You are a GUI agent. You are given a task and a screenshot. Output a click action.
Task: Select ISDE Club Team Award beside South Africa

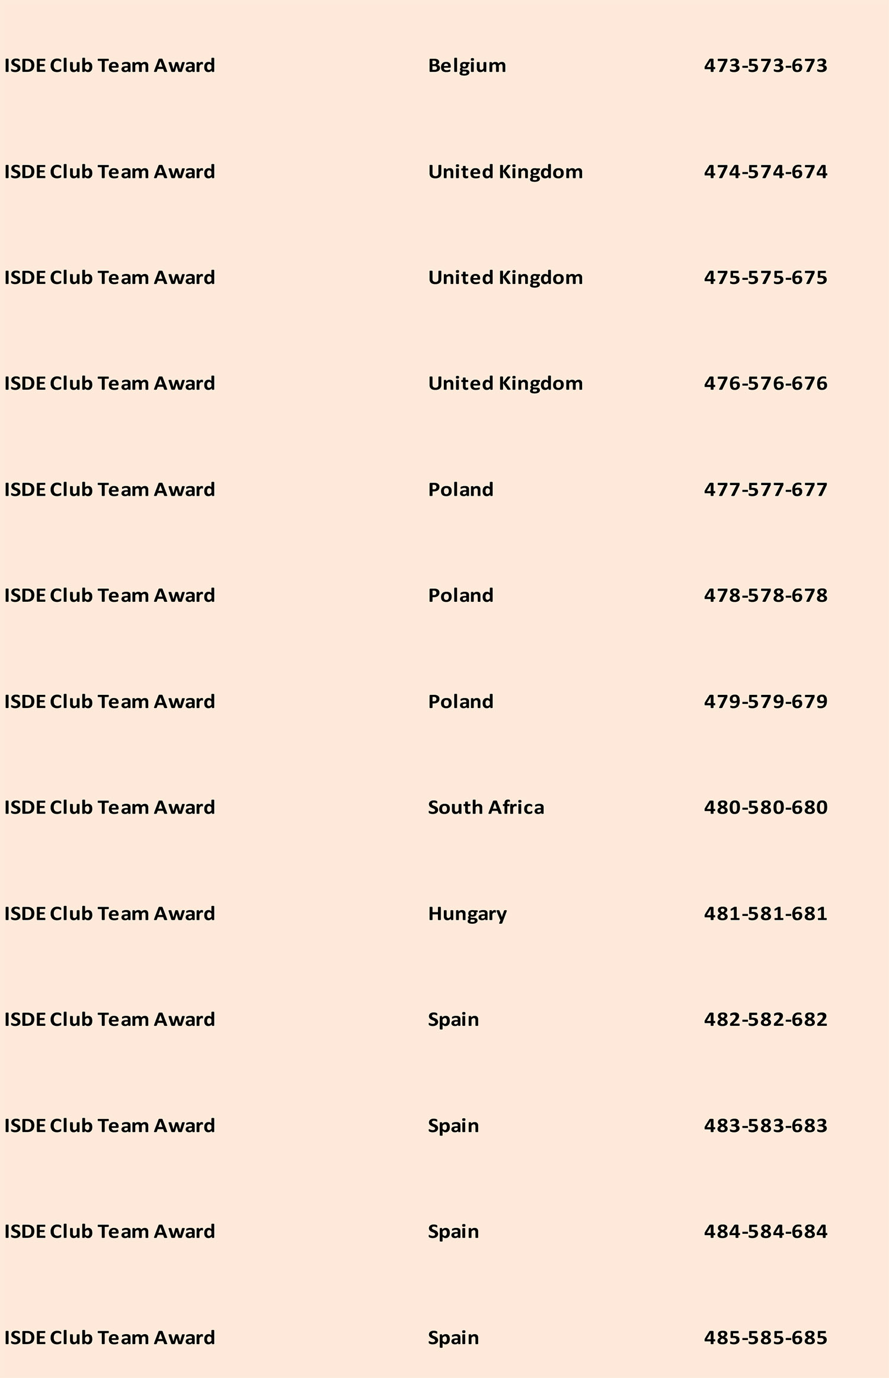point(110,808)
